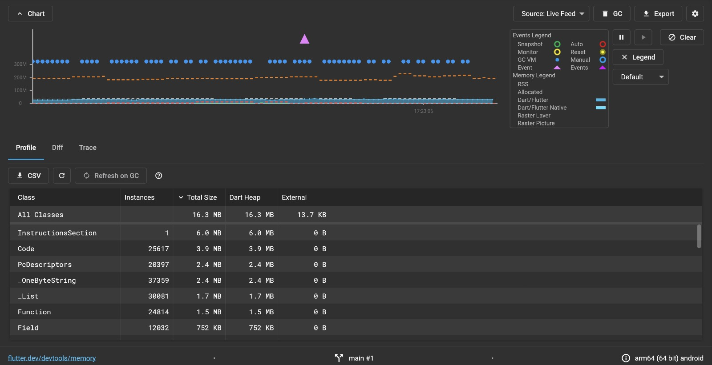Select the All Classes row

356,215
